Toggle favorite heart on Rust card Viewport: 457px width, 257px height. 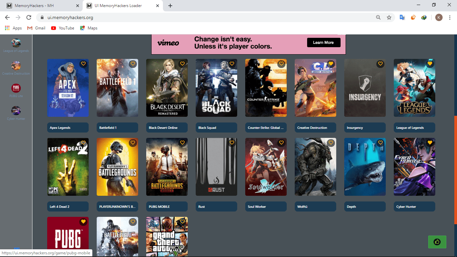[x=232, y=143]
